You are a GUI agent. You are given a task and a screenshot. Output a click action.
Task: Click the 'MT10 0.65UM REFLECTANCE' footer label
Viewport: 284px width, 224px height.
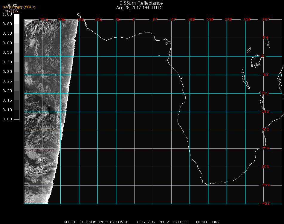(x=97, y=222)
